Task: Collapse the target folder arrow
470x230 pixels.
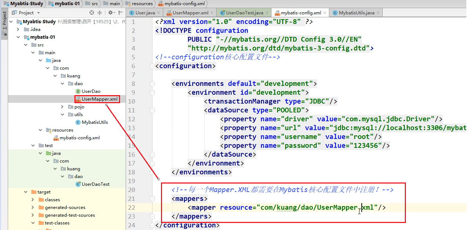Action: pyautogui.click(x=26, y=192)
